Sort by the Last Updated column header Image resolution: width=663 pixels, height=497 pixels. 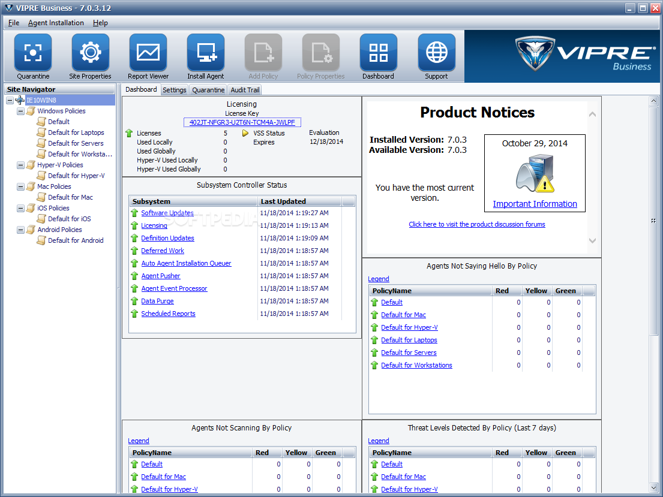pos(299,201)
